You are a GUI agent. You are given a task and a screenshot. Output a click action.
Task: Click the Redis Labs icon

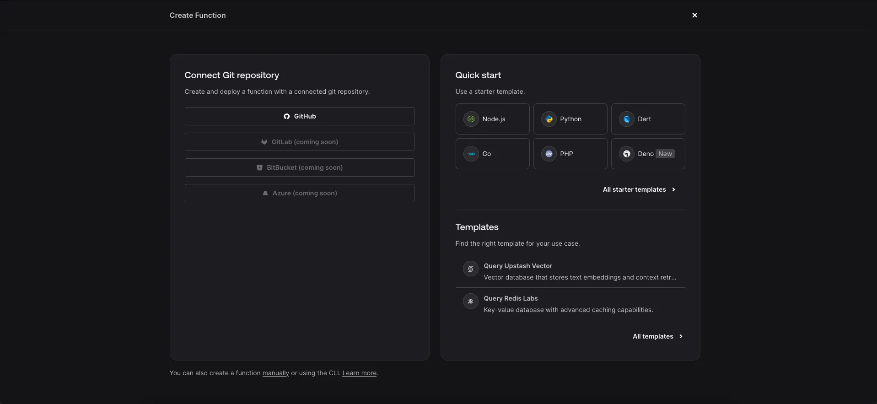pyautogui.click(x=470, y=301)
